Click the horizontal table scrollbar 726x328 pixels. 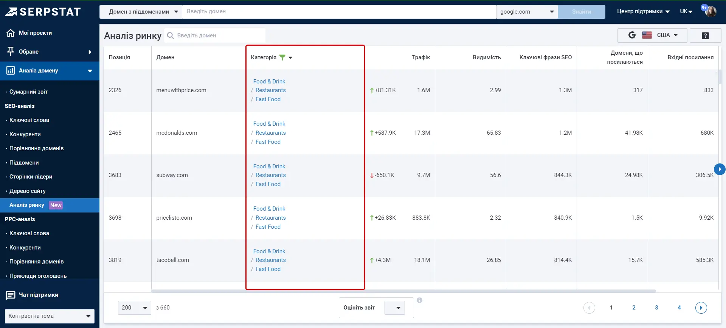click(403, 291)
